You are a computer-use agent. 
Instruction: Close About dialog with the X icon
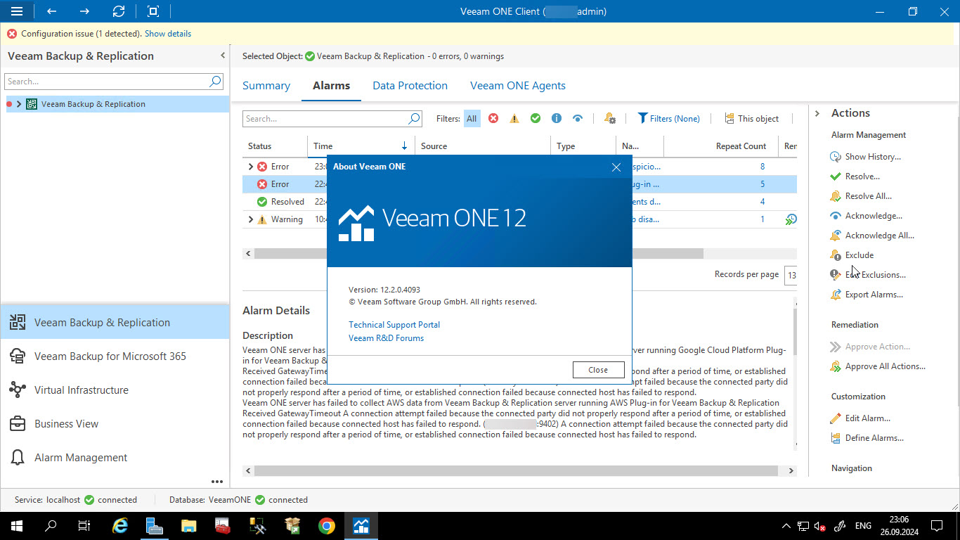616,167
